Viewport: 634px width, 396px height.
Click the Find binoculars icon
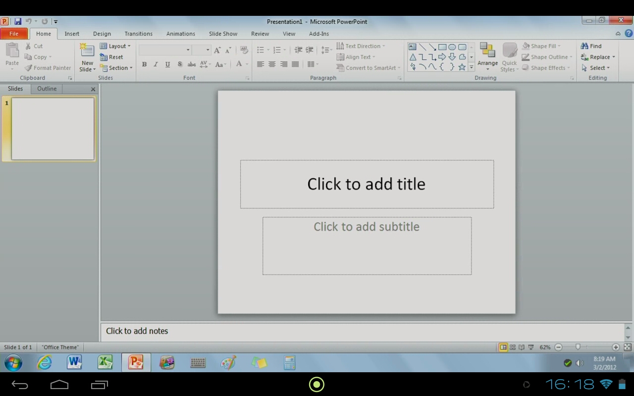pos(585,46)
